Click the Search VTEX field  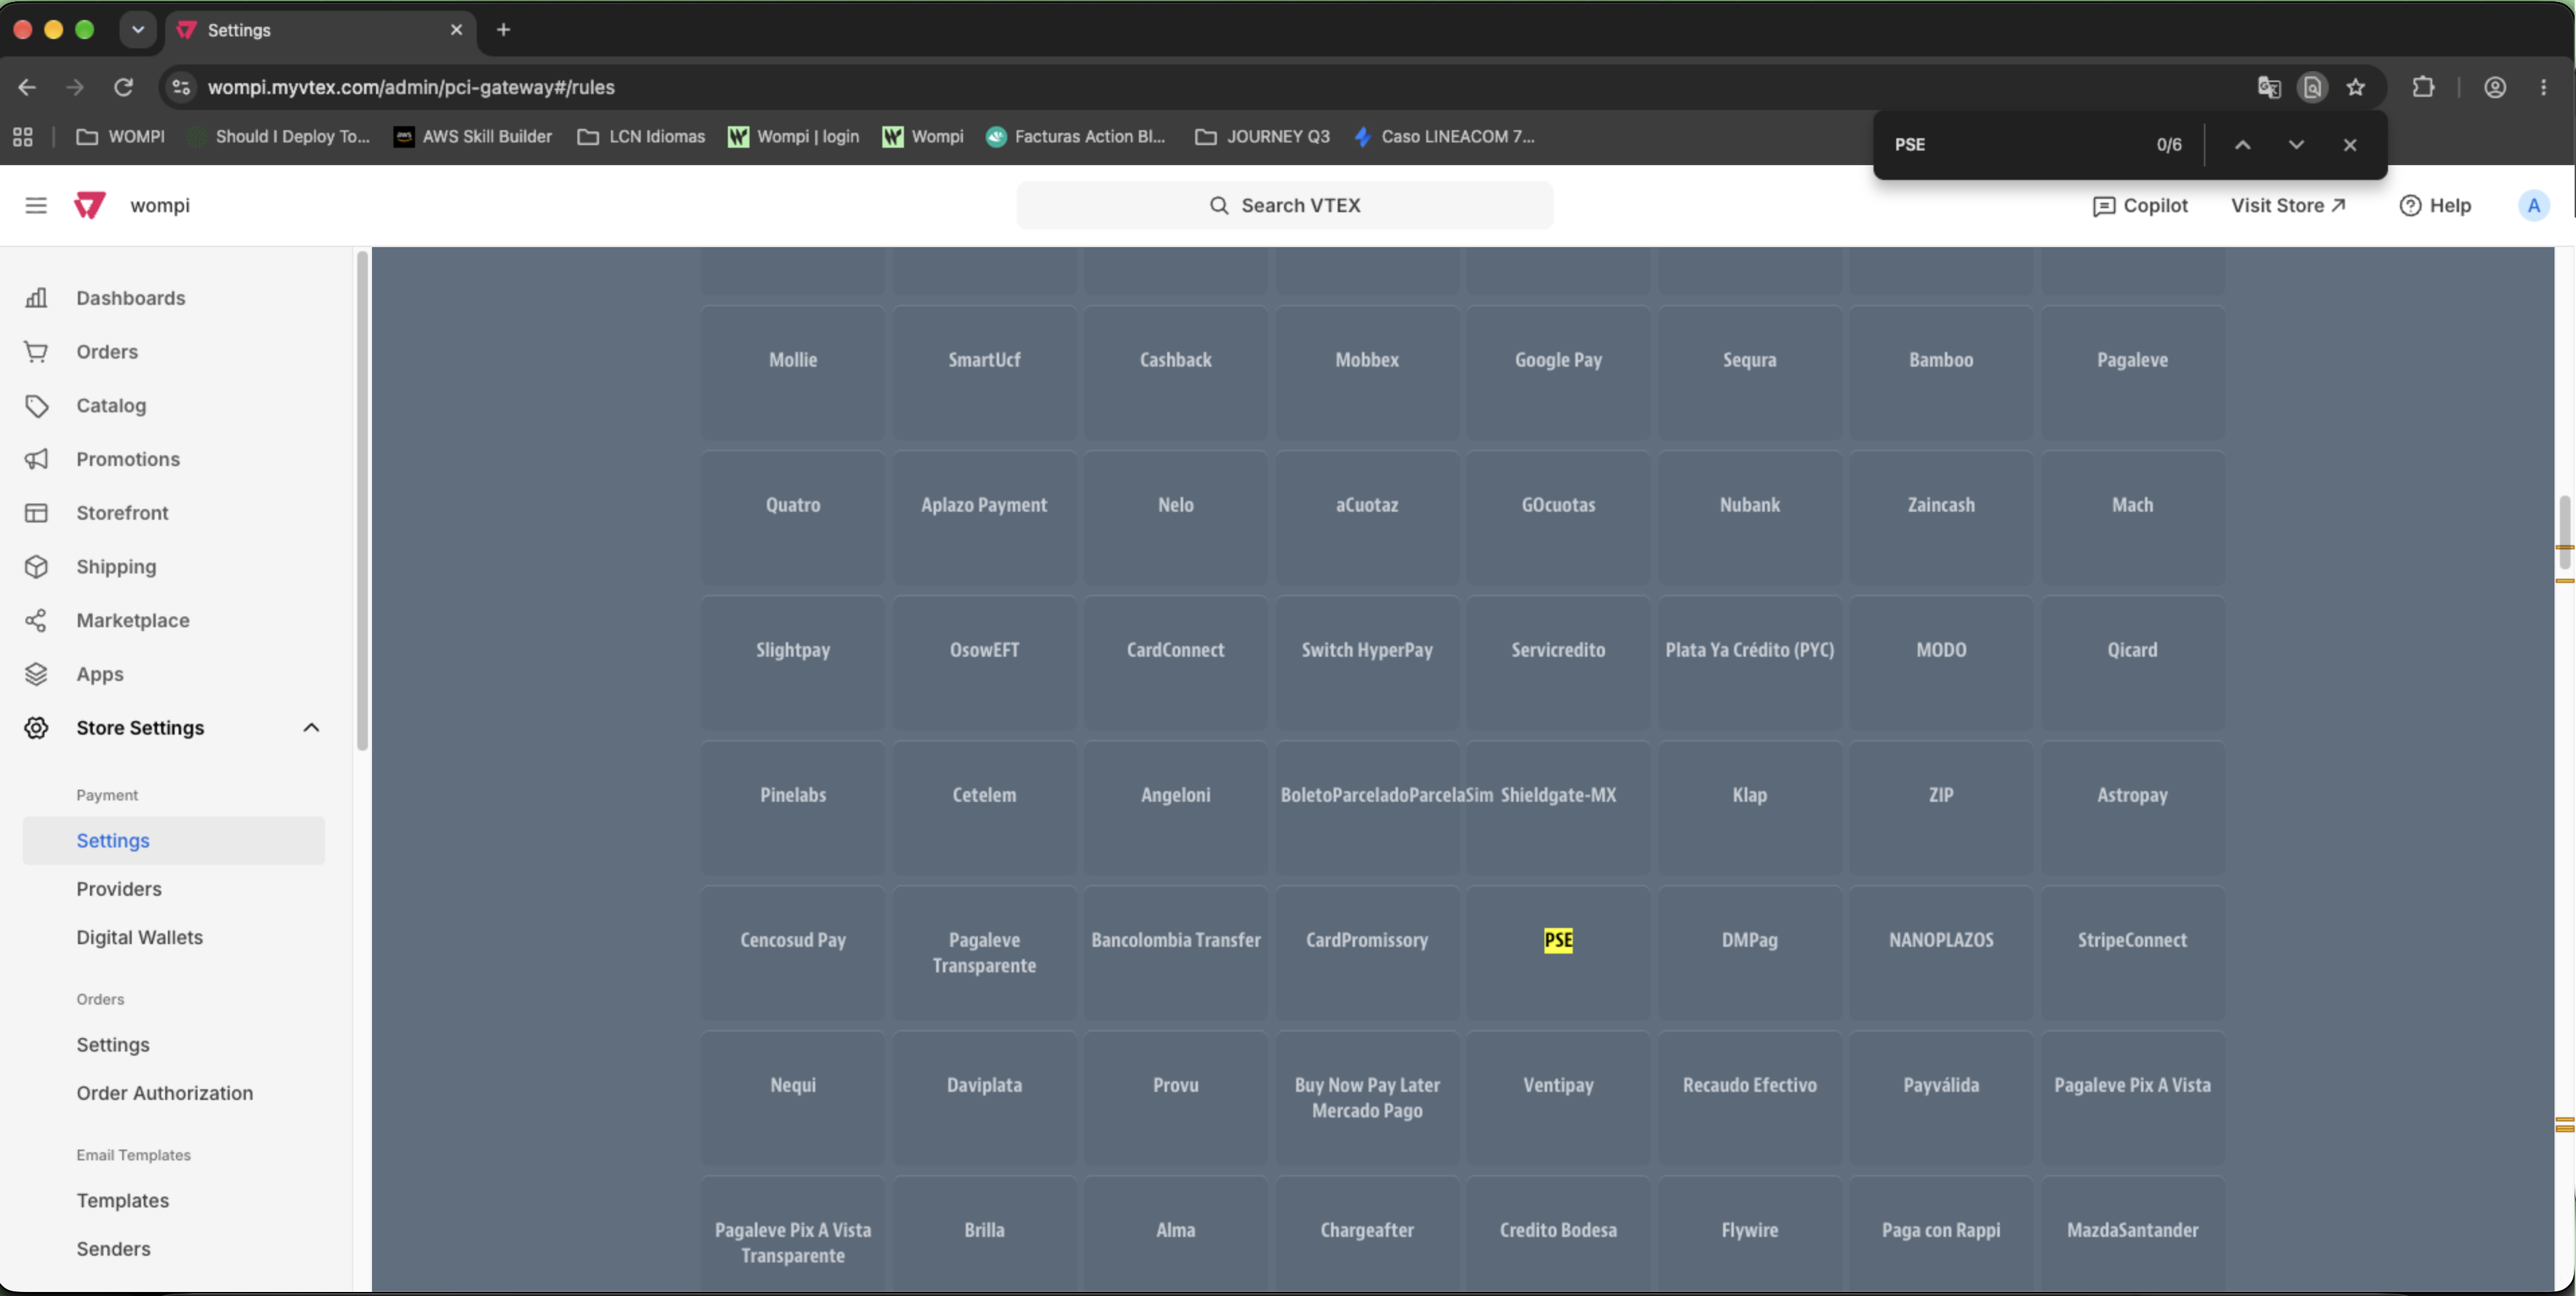(x=1285, y=205)
